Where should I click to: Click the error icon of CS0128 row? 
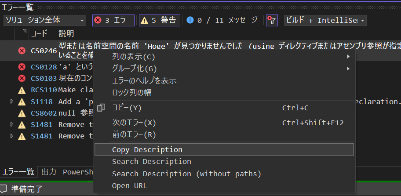point(22,67)
